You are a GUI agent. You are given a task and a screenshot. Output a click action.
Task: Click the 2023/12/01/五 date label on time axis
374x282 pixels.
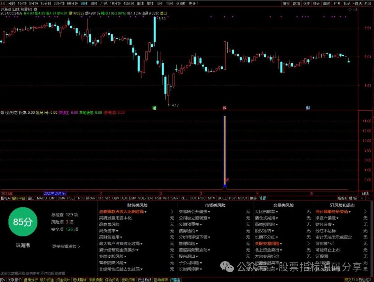click(x=55, y=193)
